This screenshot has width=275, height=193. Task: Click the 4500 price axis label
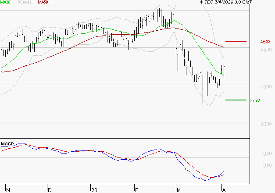pos(266,50)
